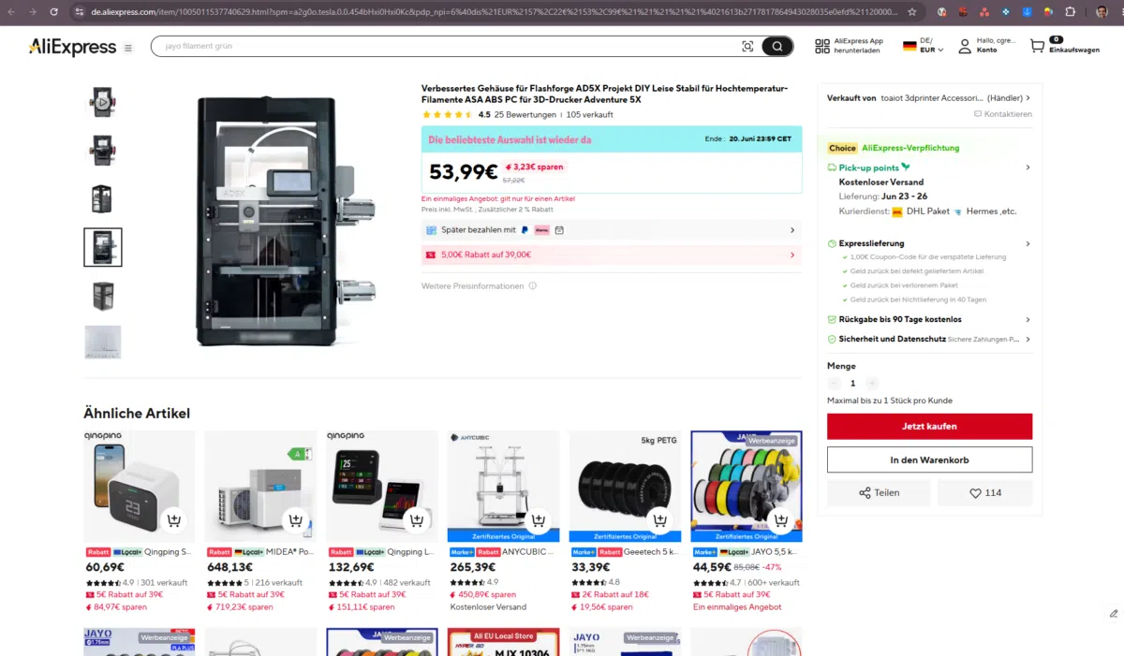Click the Kontaktieren link
This screenshot has height=656, width=1124.
coord(1008,114)
